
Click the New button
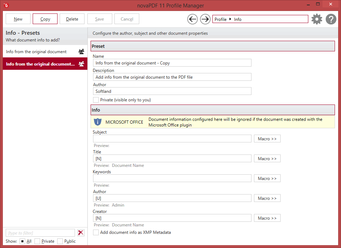(18, 19)
